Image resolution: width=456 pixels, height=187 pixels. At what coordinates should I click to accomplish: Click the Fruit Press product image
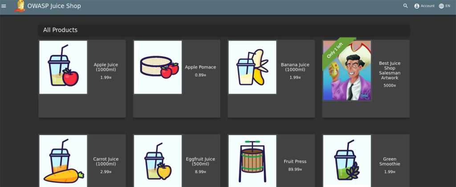[252, 161]
